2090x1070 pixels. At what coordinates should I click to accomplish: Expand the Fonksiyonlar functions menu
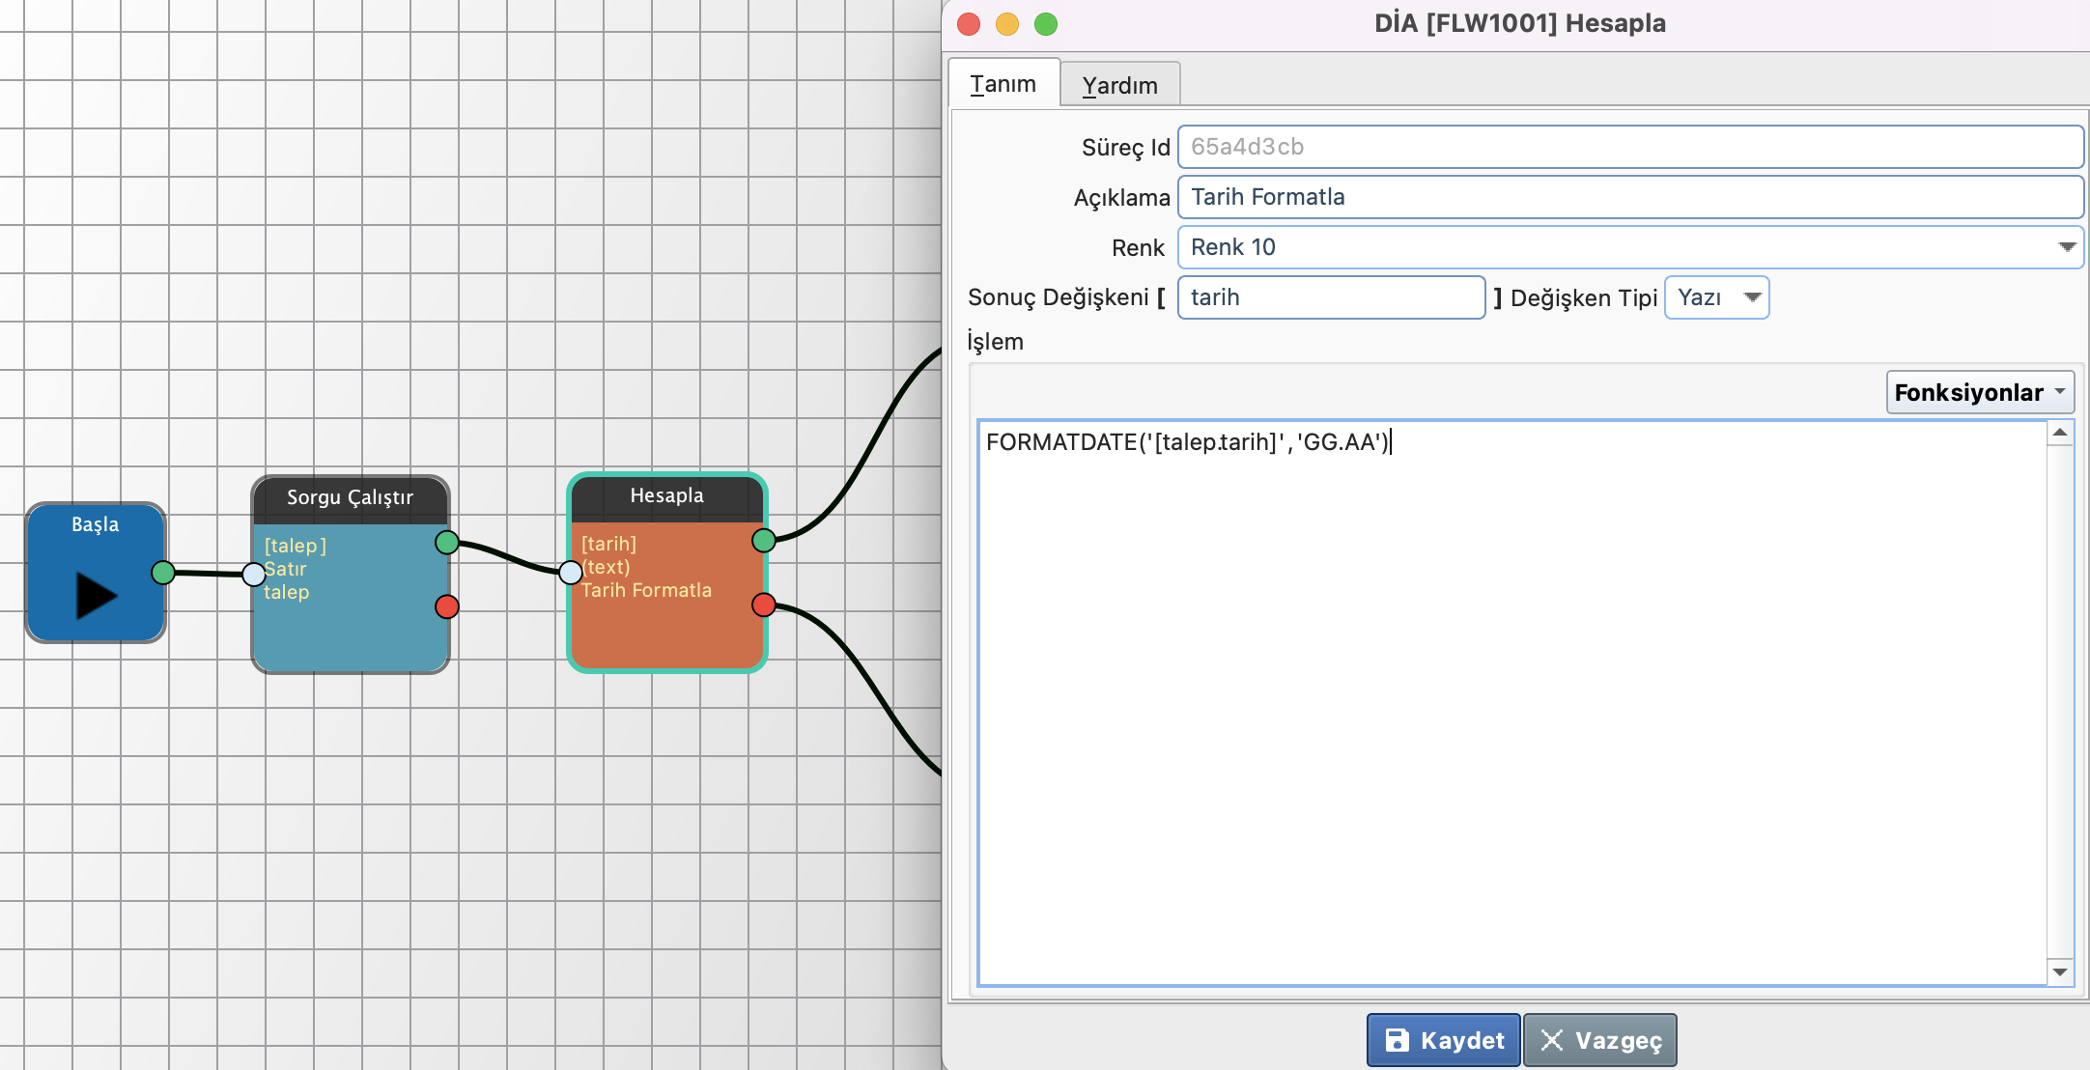[1979, 392]
